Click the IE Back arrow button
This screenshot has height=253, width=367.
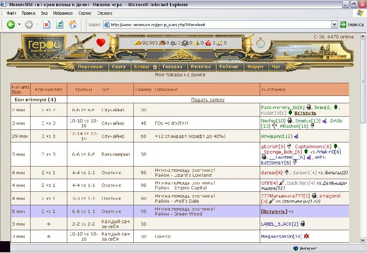[x=11, y=24]
